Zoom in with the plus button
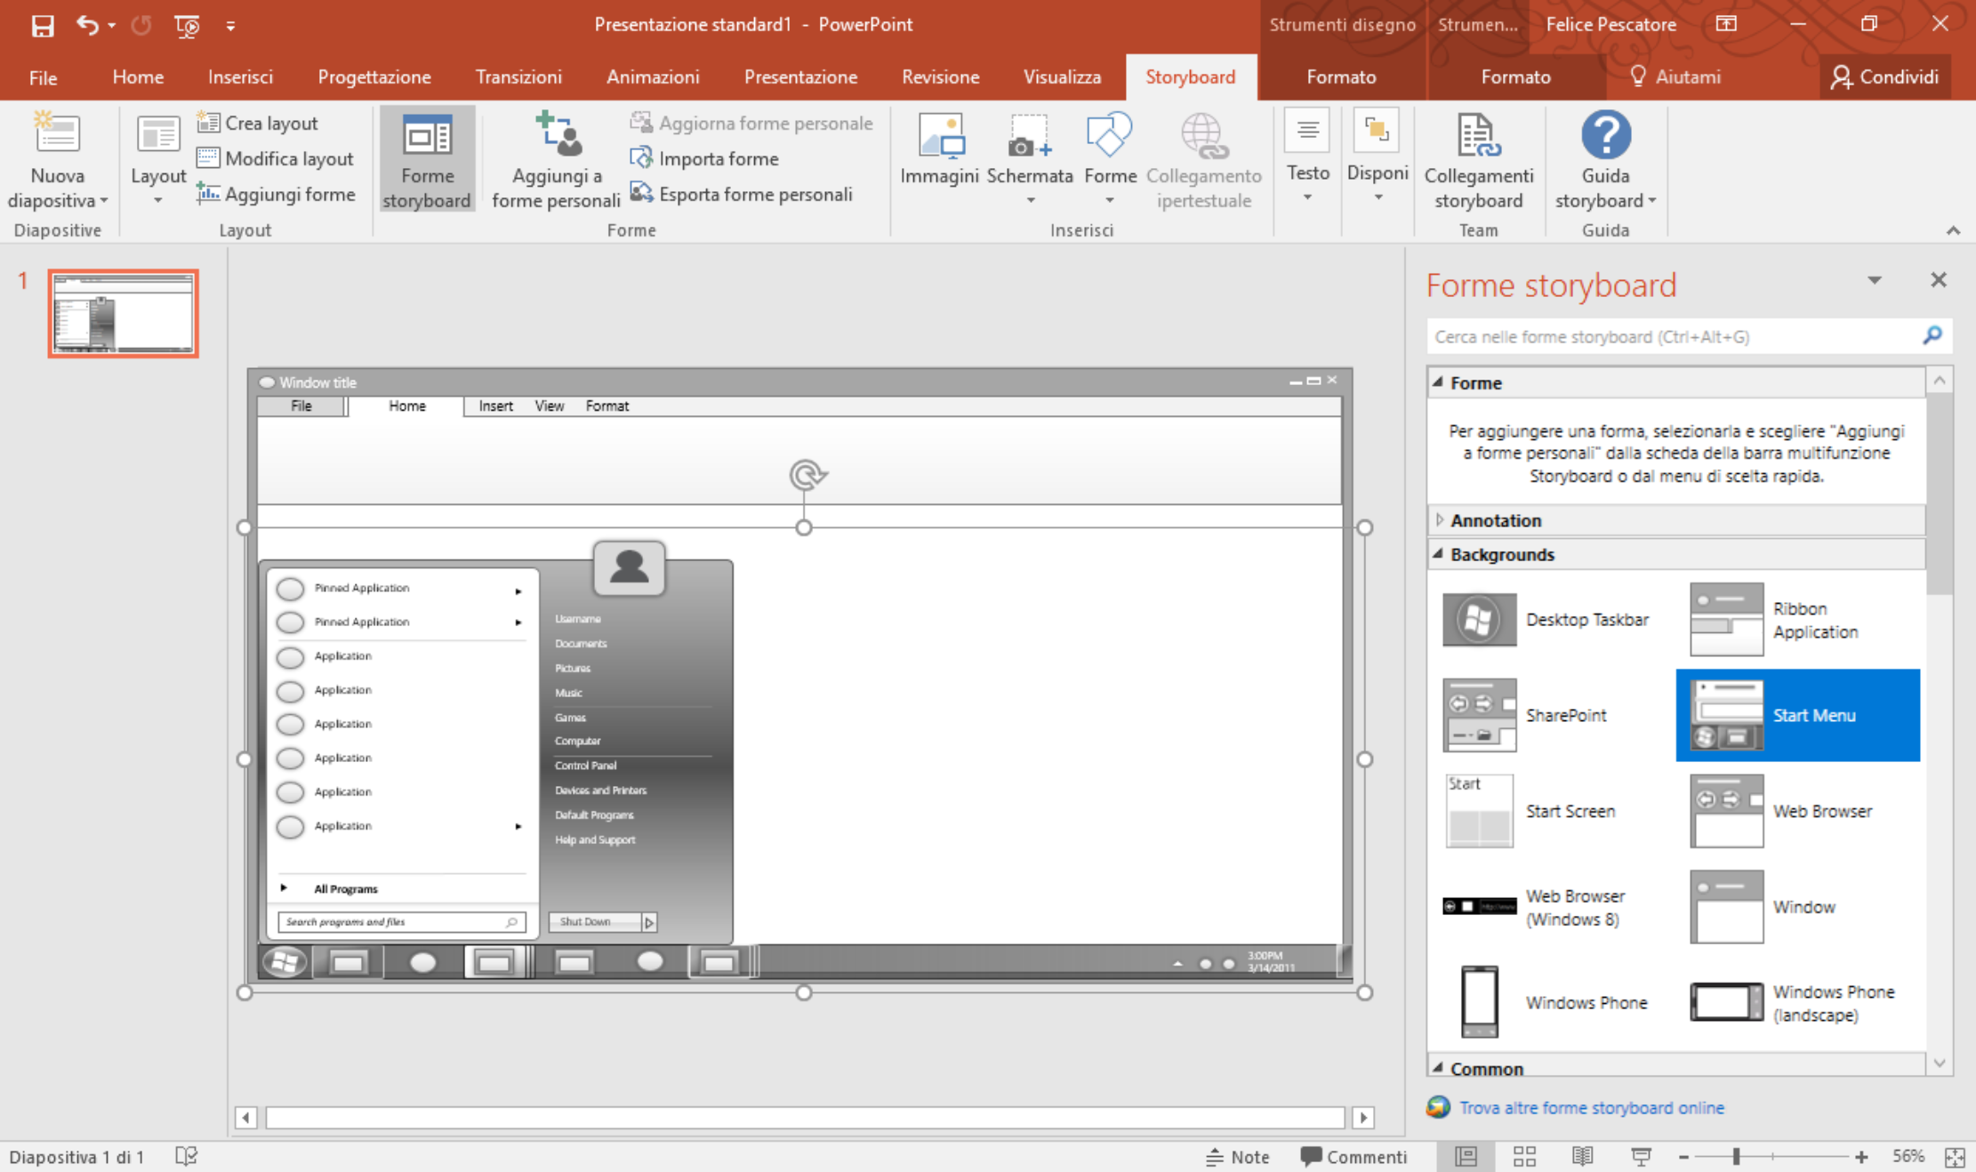The image size is (1976, 1172). (x=1861, y=1157)
